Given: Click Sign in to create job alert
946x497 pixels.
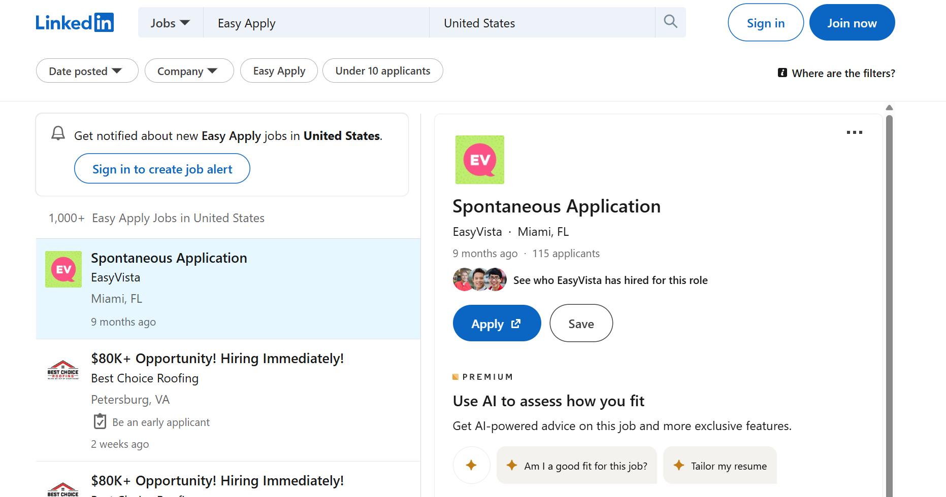Looking at the screenshot, I should pyautogui.click(x=162, y=169).
